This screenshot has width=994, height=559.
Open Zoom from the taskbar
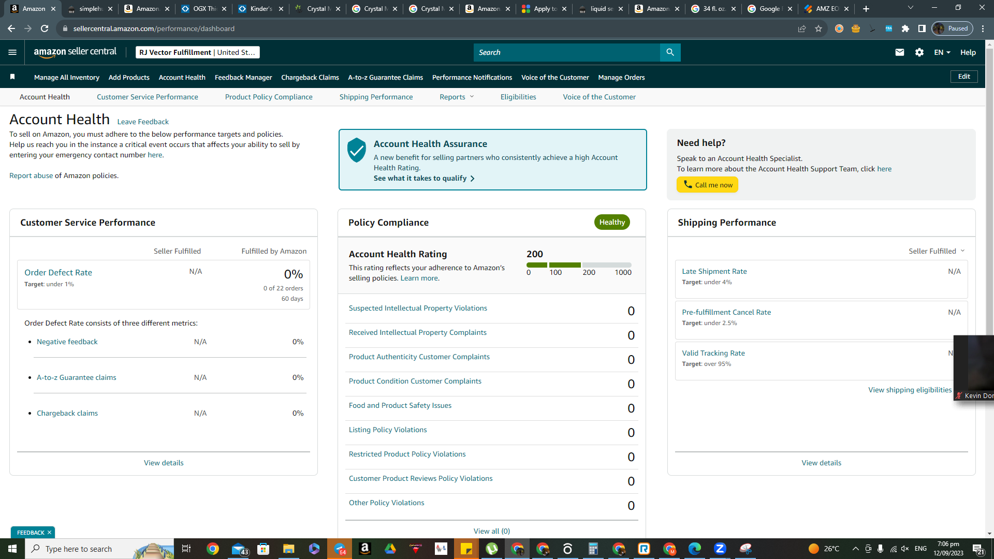point(720,549)
